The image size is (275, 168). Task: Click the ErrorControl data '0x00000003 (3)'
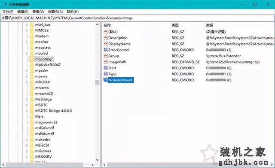[x=219, y=50]
